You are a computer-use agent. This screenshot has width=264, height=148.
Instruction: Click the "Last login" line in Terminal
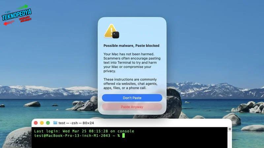tap(84, 131)
